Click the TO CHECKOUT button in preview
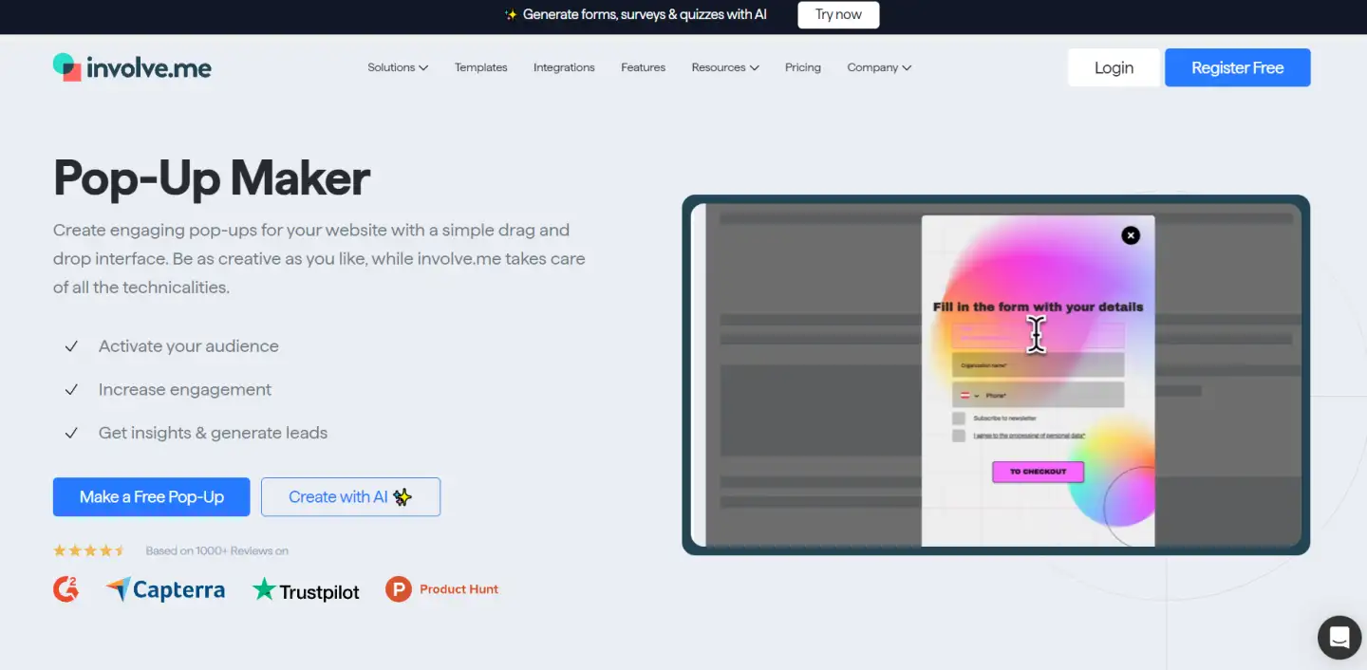1367x670 pixels. point(1038,472)
